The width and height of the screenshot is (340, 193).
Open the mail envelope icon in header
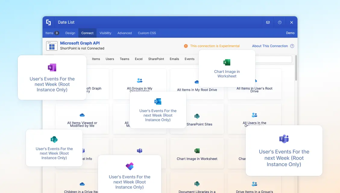click(x=268, y=22)
